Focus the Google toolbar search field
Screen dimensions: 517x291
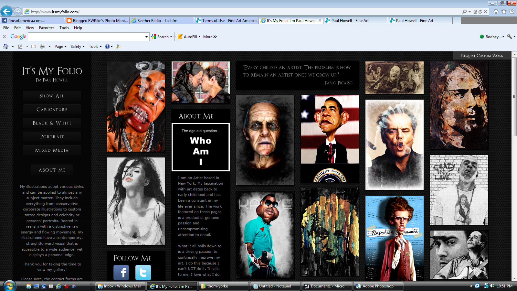(x=86, y=37)
